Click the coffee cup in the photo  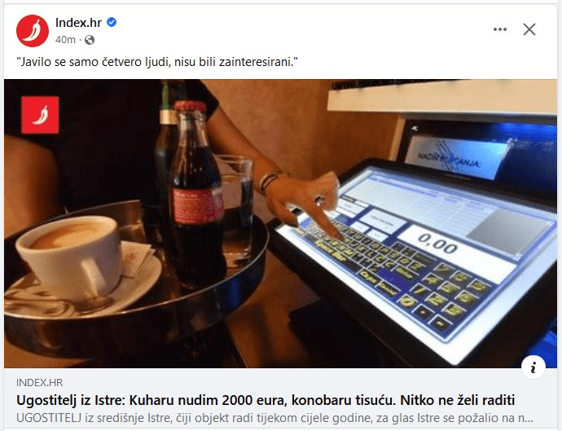coord(72,257)
